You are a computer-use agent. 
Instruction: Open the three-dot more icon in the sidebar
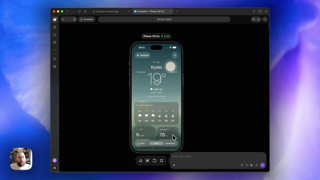coord(55,50)
